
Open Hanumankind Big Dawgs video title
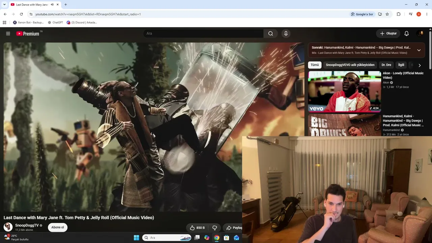(403, 120)
